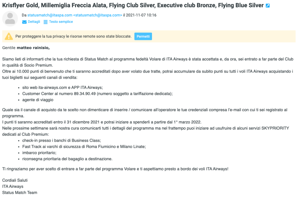Click the Business Class check-in bullet
The image size is (297, 197).
tap(61, 141)
